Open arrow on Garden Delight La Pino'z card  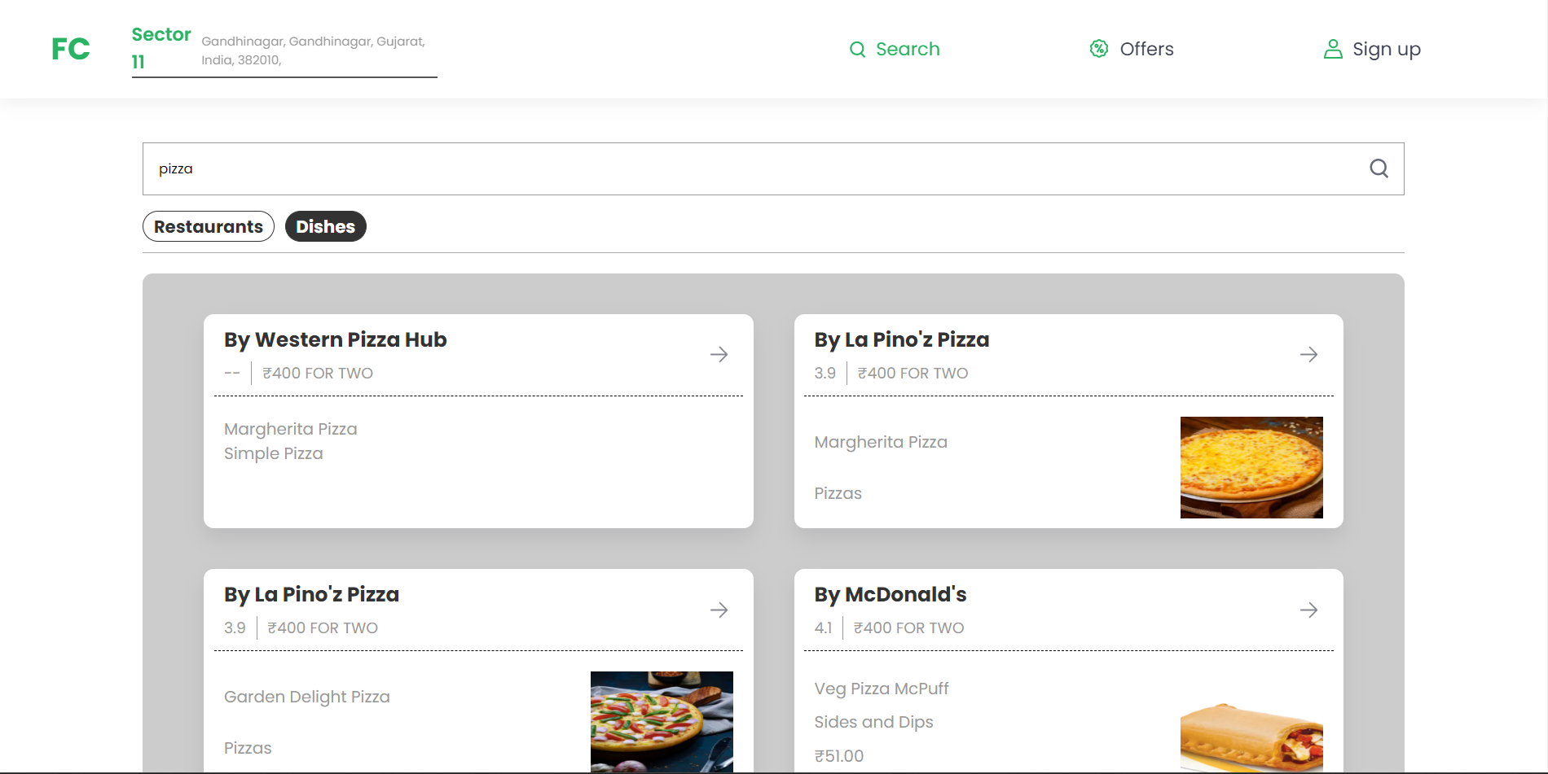coord(719,610)
